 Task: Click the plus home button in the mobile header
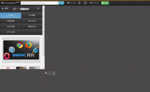[x=5, y=8]
